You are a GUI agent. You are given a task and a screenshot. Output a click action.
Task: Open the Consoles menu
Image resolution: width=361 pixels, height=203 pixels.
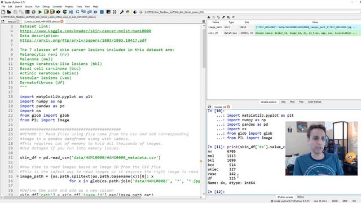pyautogui.click(x=58, y=7)
